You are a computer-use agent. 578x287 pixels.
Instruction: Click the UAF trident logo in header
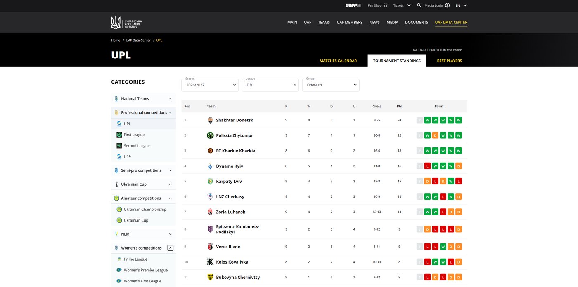[126, 22]
